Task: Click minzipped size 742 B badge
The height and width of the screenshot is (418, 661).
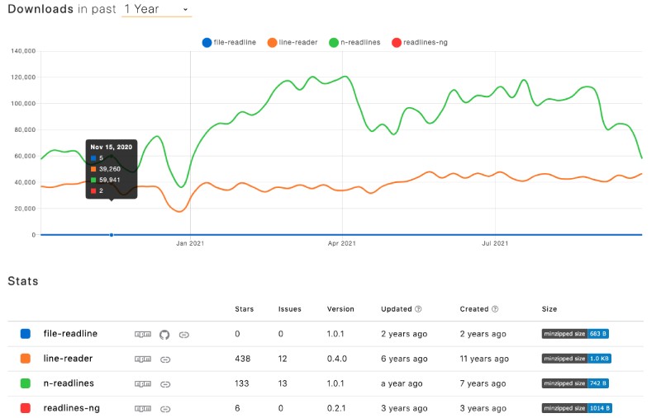Action: pos(575,383)
